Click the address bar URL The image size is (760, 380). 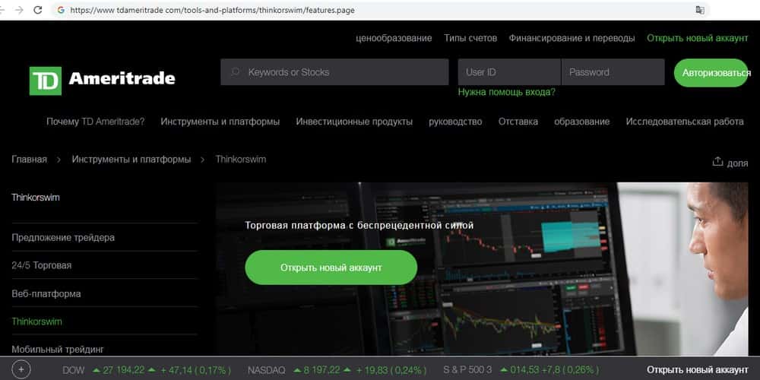[212, 10]
